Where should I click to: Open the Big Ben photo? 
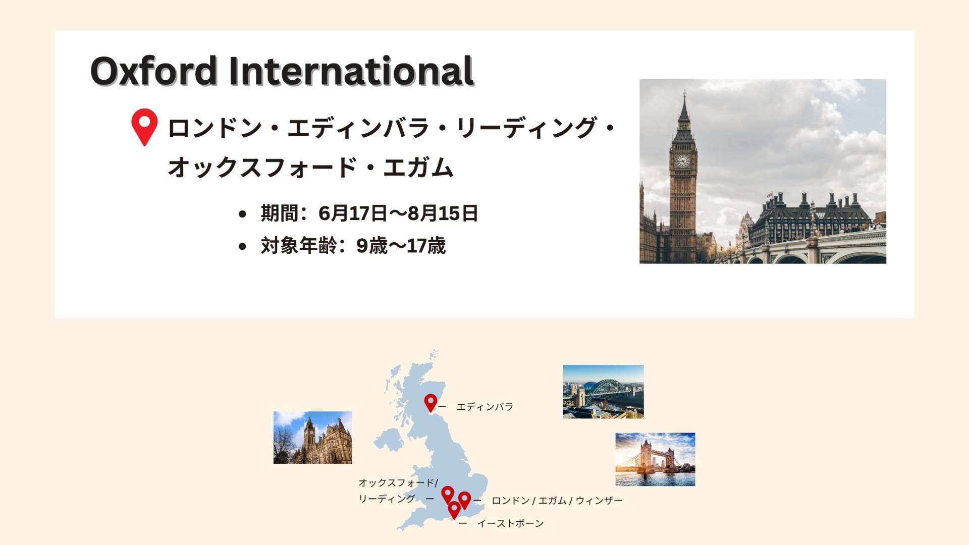(763, 171)
